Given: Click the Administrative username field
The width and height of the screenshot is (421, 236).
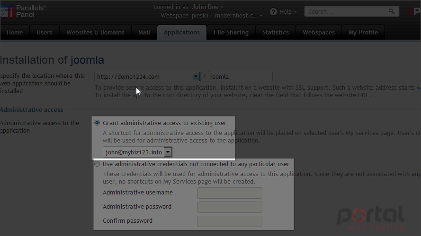Looking at the screenshot, I should point(230,193).
